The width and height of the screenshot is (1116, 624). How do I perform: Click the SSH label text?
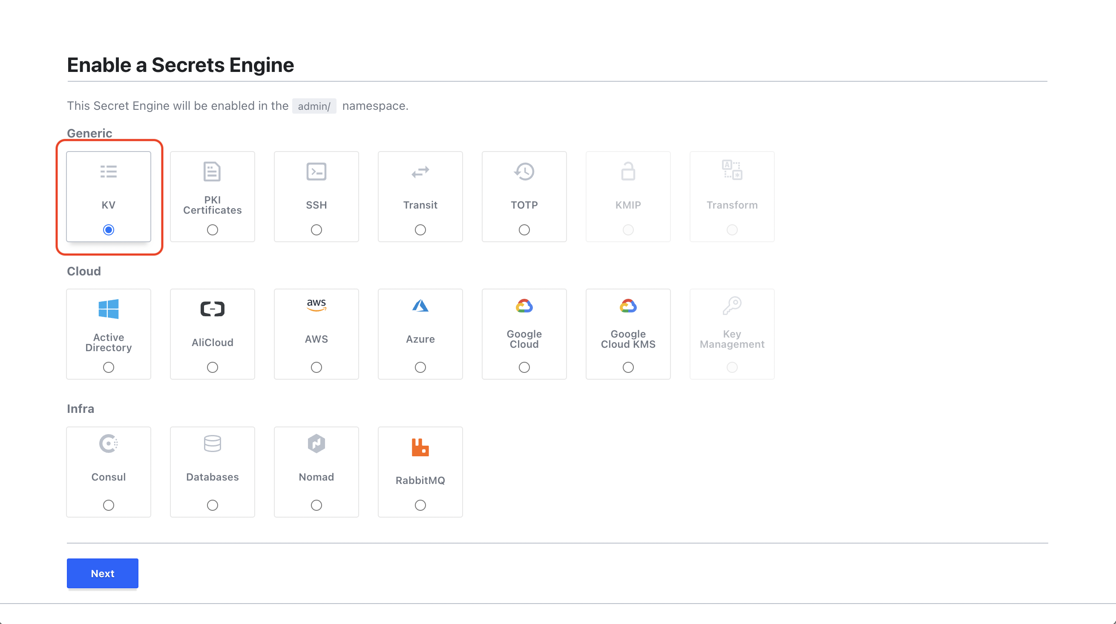tap(316, 205)
